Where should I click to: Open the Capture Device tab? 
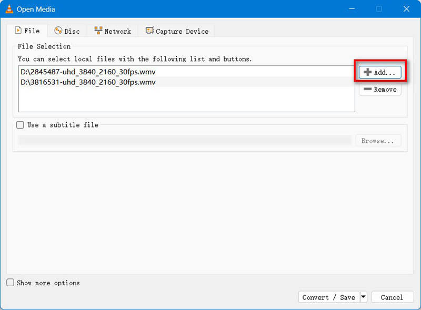(x=177, y=31)
